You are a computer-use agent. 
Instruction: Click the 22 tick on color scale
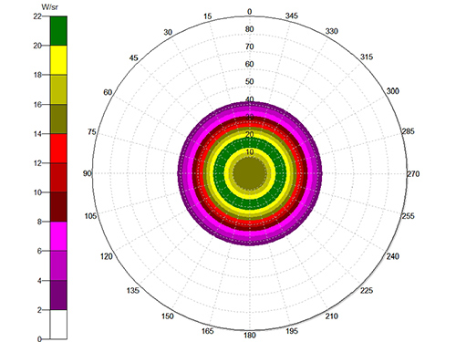point(37,16)
